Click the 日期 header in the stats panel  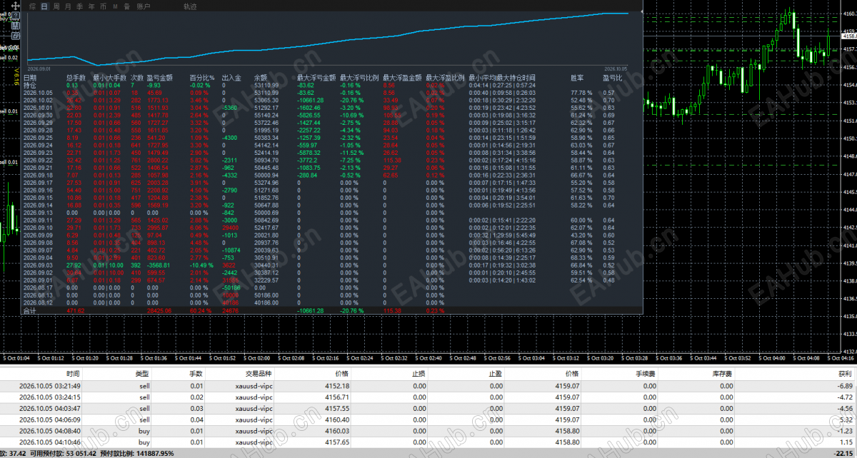point(30,77)
